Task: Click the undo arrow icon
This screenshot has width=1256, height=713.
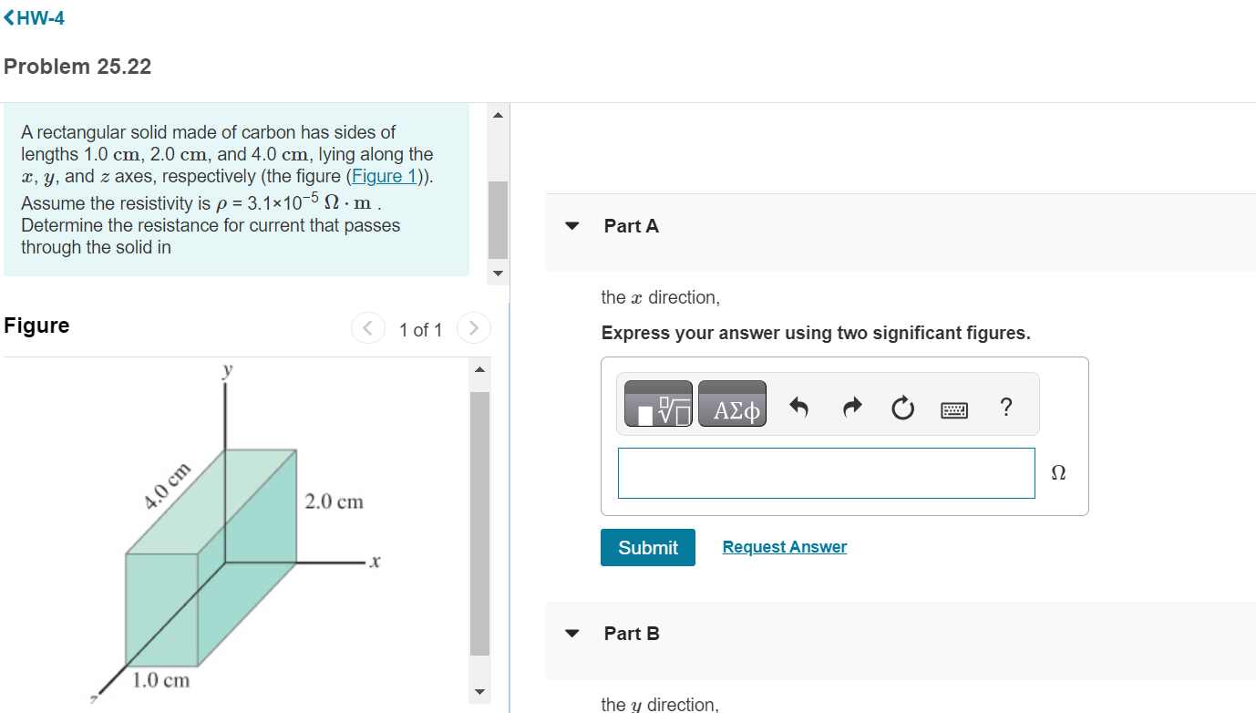Action: (798, 408)
